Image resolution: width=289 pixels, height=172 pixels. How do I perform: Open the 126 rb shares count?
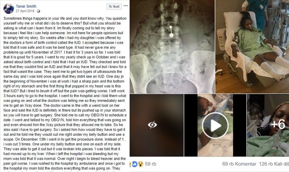[x=274, y=164]
